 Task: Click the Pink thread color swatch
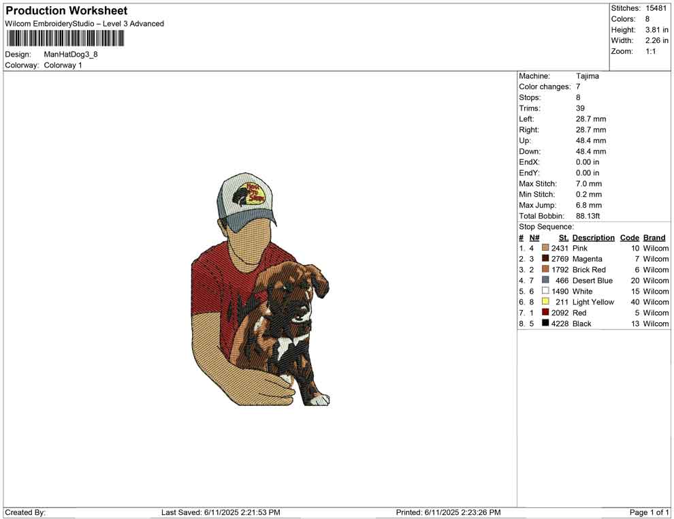545,248
